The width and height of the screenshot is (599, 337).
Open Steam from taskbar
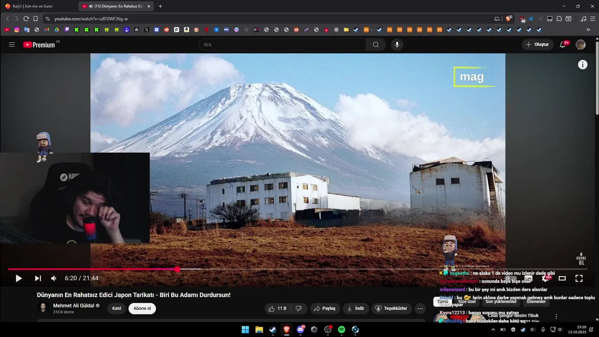point(273,330)
